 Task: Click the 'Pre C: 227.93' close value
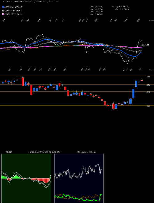97,14
